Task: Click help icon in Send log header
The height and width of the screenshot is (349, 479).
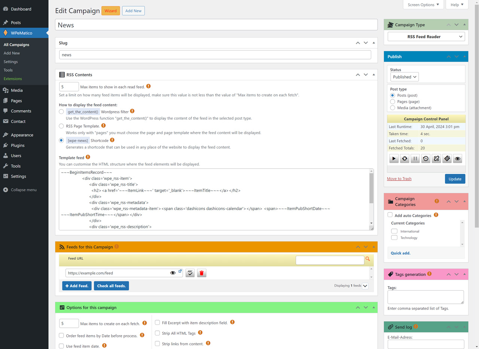Action: click(x=416, y=327)
